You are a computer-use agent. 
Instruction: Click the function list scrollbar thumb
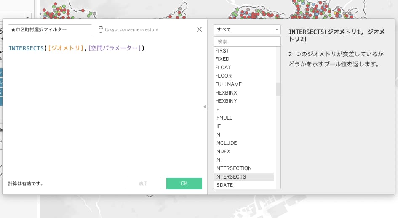point(278,89)
